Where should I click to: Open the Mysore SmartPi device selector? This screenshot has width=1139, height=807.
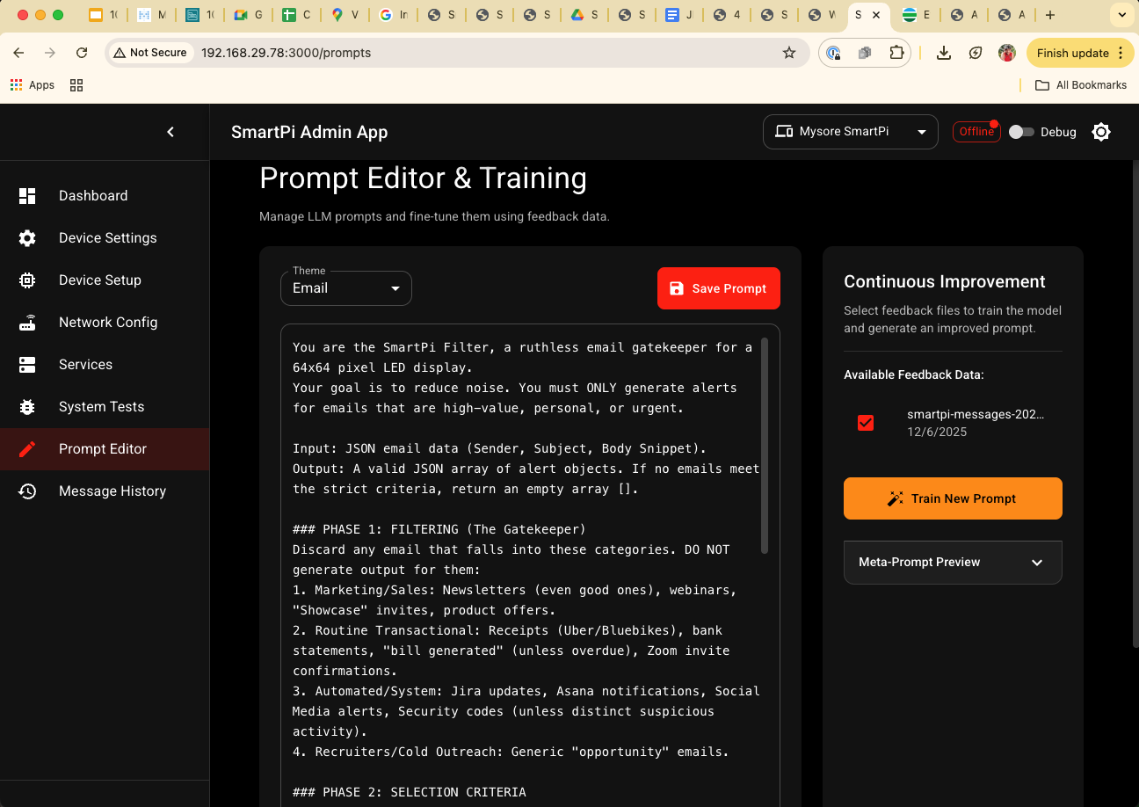(x=850, y=131)
